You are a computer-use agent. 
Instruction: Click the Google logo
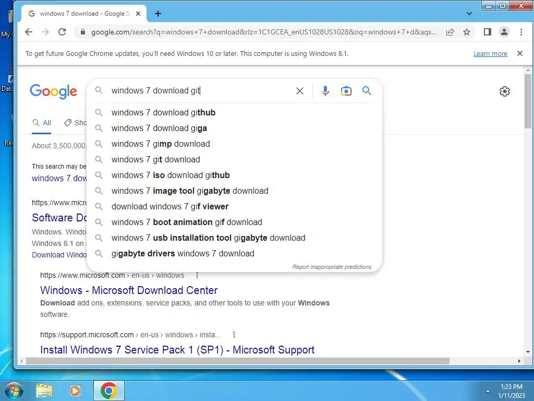54,91
